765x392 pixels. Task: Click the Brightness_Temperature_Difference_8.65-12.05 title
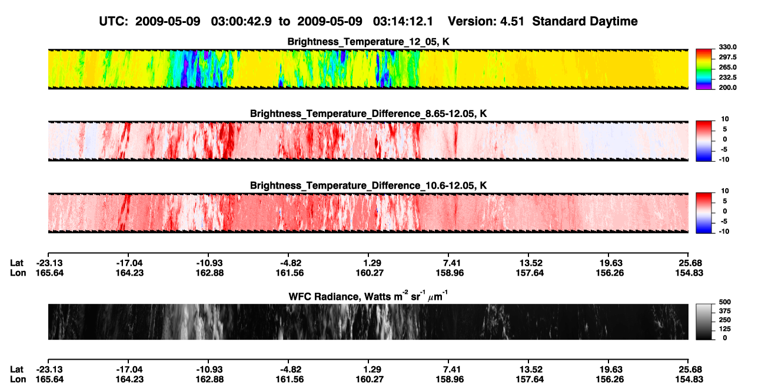pyautogui.click(x=368, y=113)
